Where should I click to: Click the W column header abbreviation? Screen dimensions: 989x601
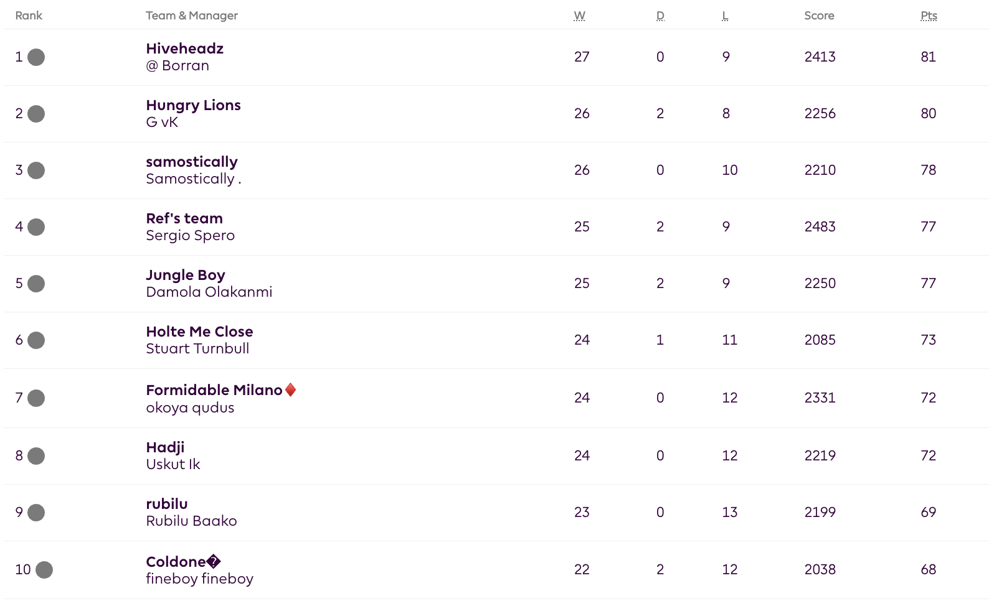point(579,16)
